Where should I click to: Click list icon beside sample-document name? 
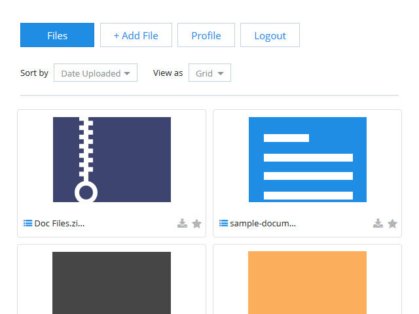[223, 223]
